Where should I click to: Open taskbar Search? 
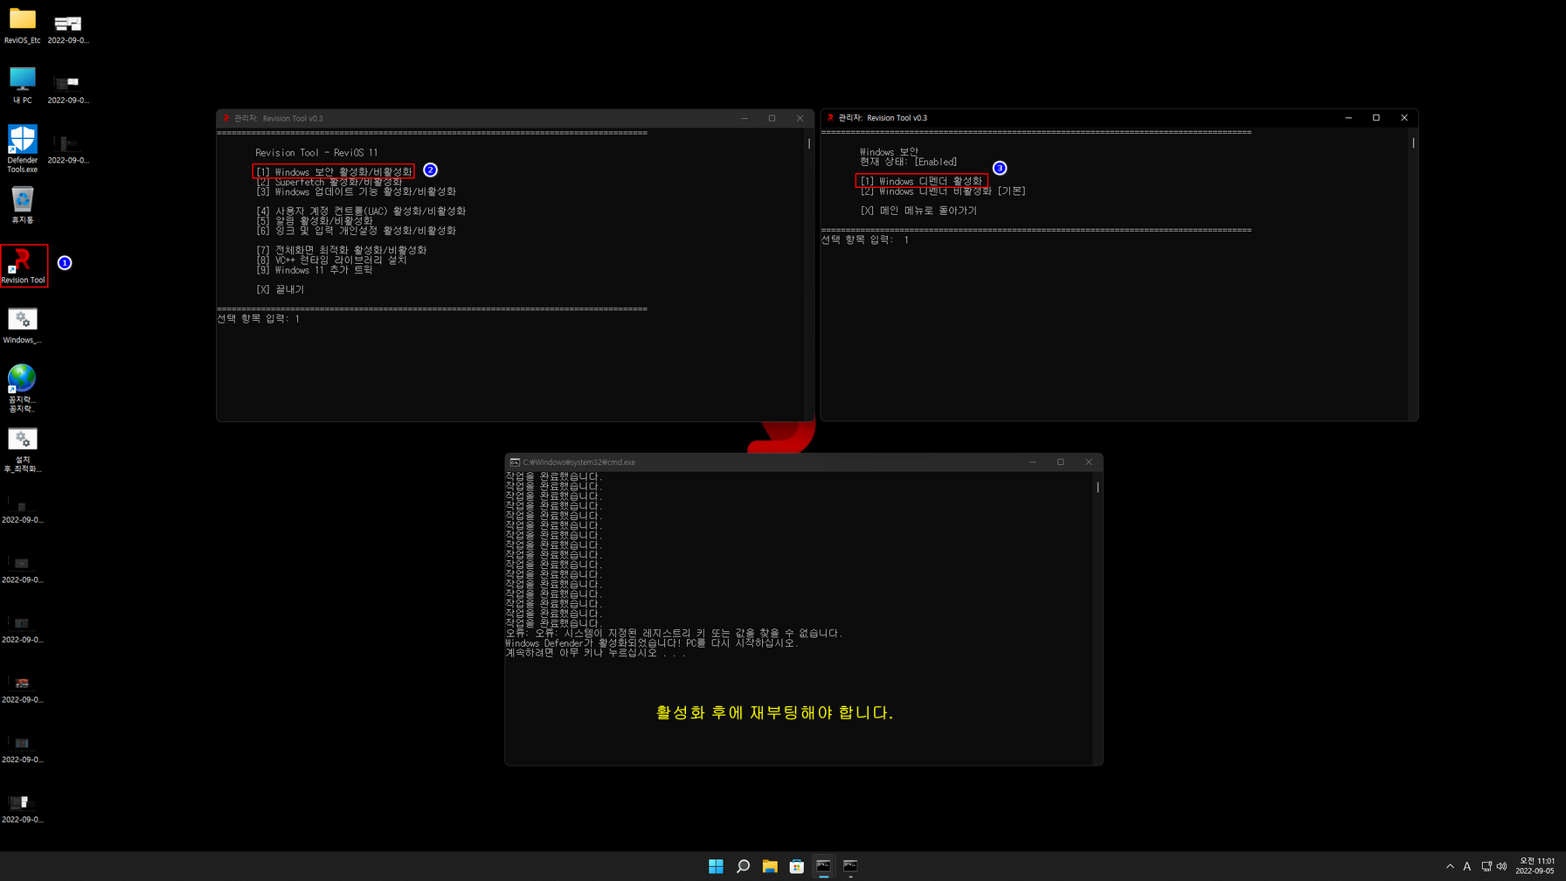pyautogui.click(x=743, y=866)
